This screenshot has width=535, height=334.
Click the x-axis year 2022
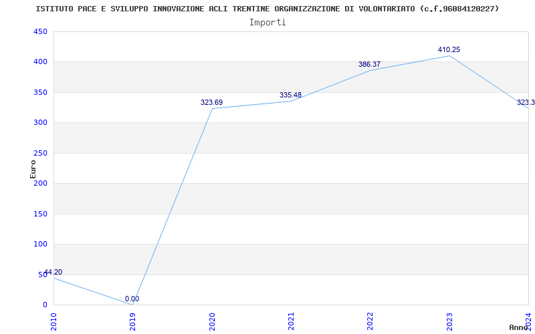370,321
